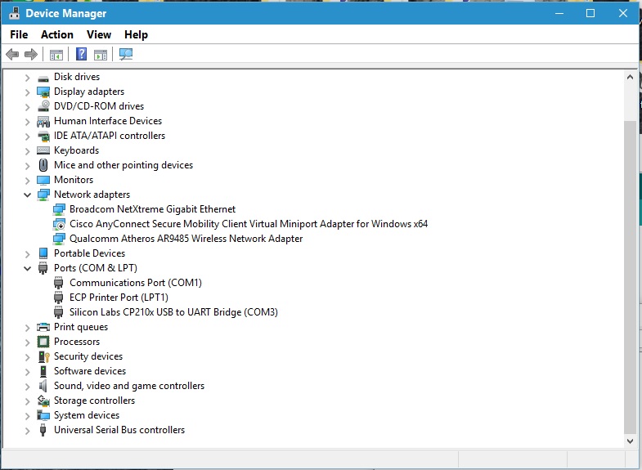The width and height of the screenshot is (642, 470).
Task: Expand Sound, video and game controllers
Action: click(x=27, y=386)
